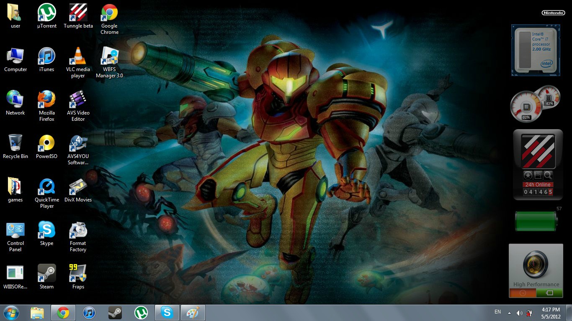This screenshot has height=321, width=572.
Task: Click the 041465 online counter
Action: [538, 192]
